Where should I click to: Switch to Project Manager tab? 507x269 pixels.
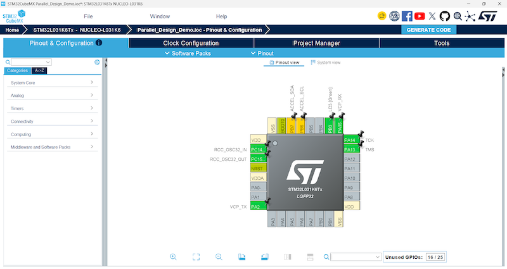pyautogui.click(x=316, y=43)
